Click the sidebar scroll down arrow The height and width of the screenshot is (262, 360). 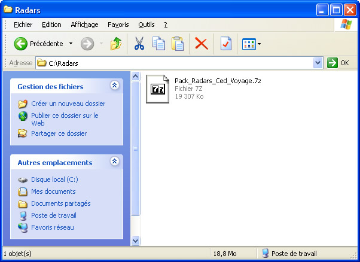click(x=136, y=240)
